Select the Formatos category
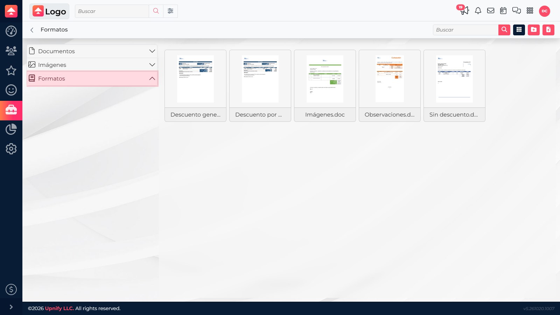The height and width of the screenshot is (315, 560). [x=92, y=78]
